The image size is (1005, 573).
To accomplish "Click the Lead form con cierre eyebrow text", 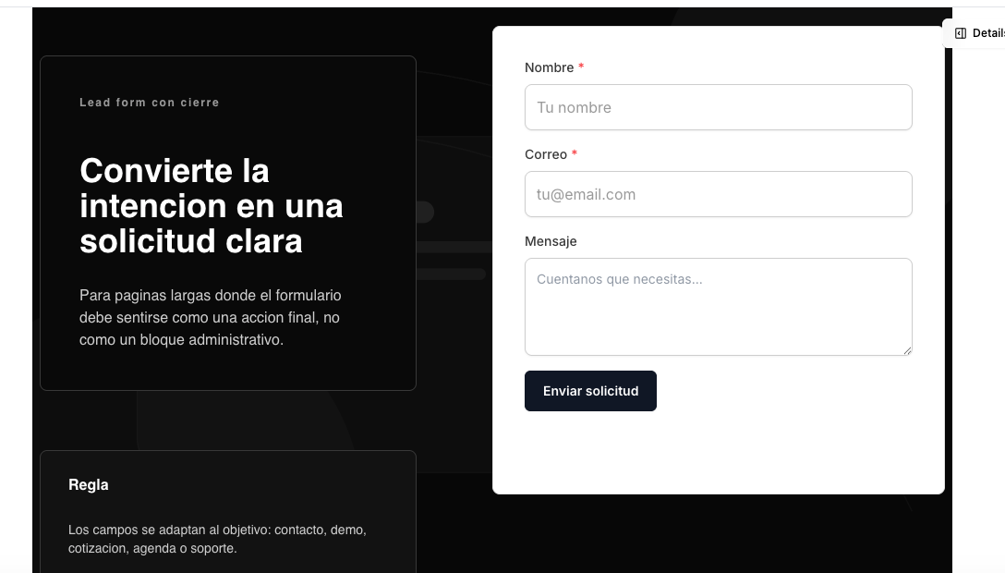I will pos(150,103).
